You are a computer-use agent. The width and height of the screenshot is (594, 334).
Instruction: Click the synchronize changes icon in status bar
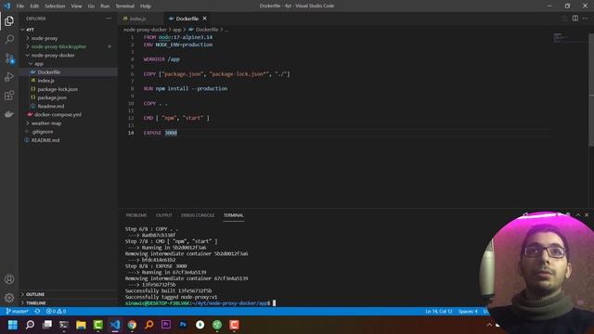(x=37, y=312)
